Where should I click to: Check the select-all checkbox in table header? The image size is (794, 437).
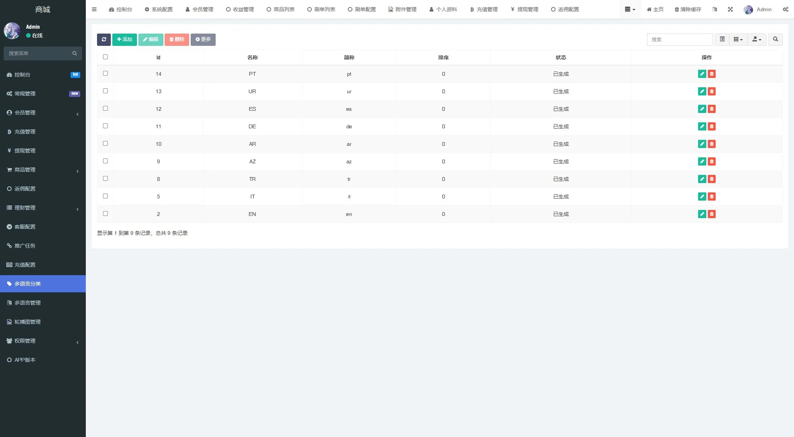tap(105, 57)
